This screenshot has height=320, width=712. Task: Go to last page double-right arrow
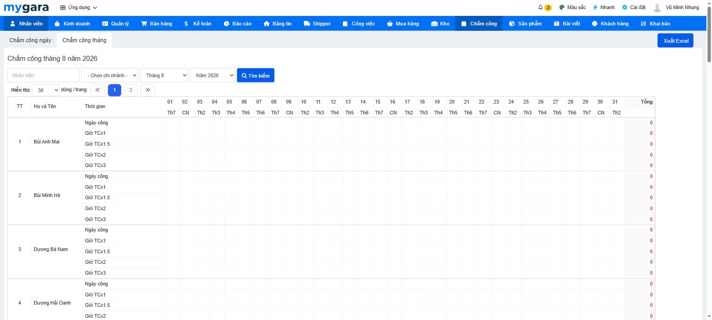[x=148, y=90]
